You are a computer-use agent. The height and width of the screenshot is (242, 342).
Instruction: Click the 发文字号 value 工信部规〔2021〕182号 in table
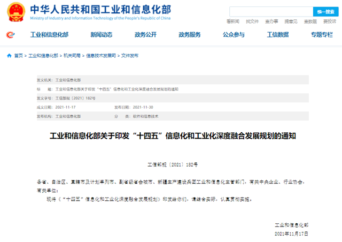[x=75, y=98]
